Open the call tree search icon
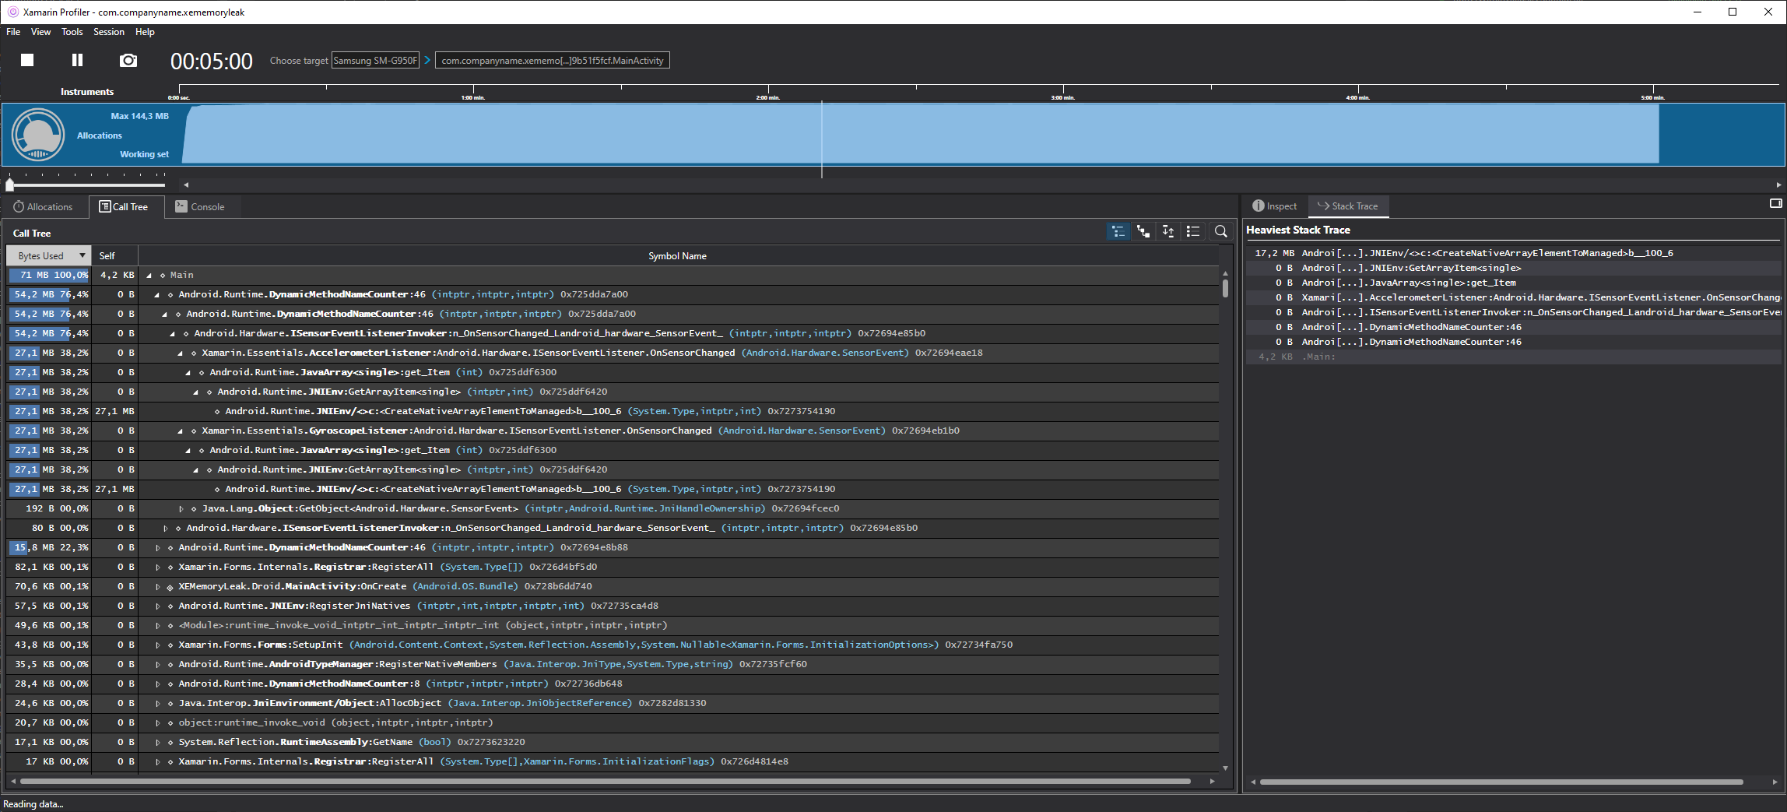Screen dimensions: 1787x812 1220,231
